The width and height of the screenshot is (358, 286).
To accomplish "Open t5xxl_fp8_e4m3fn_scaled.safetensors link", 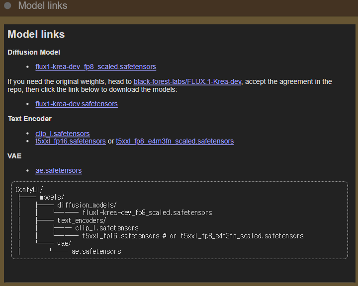I will click(175, 141).
